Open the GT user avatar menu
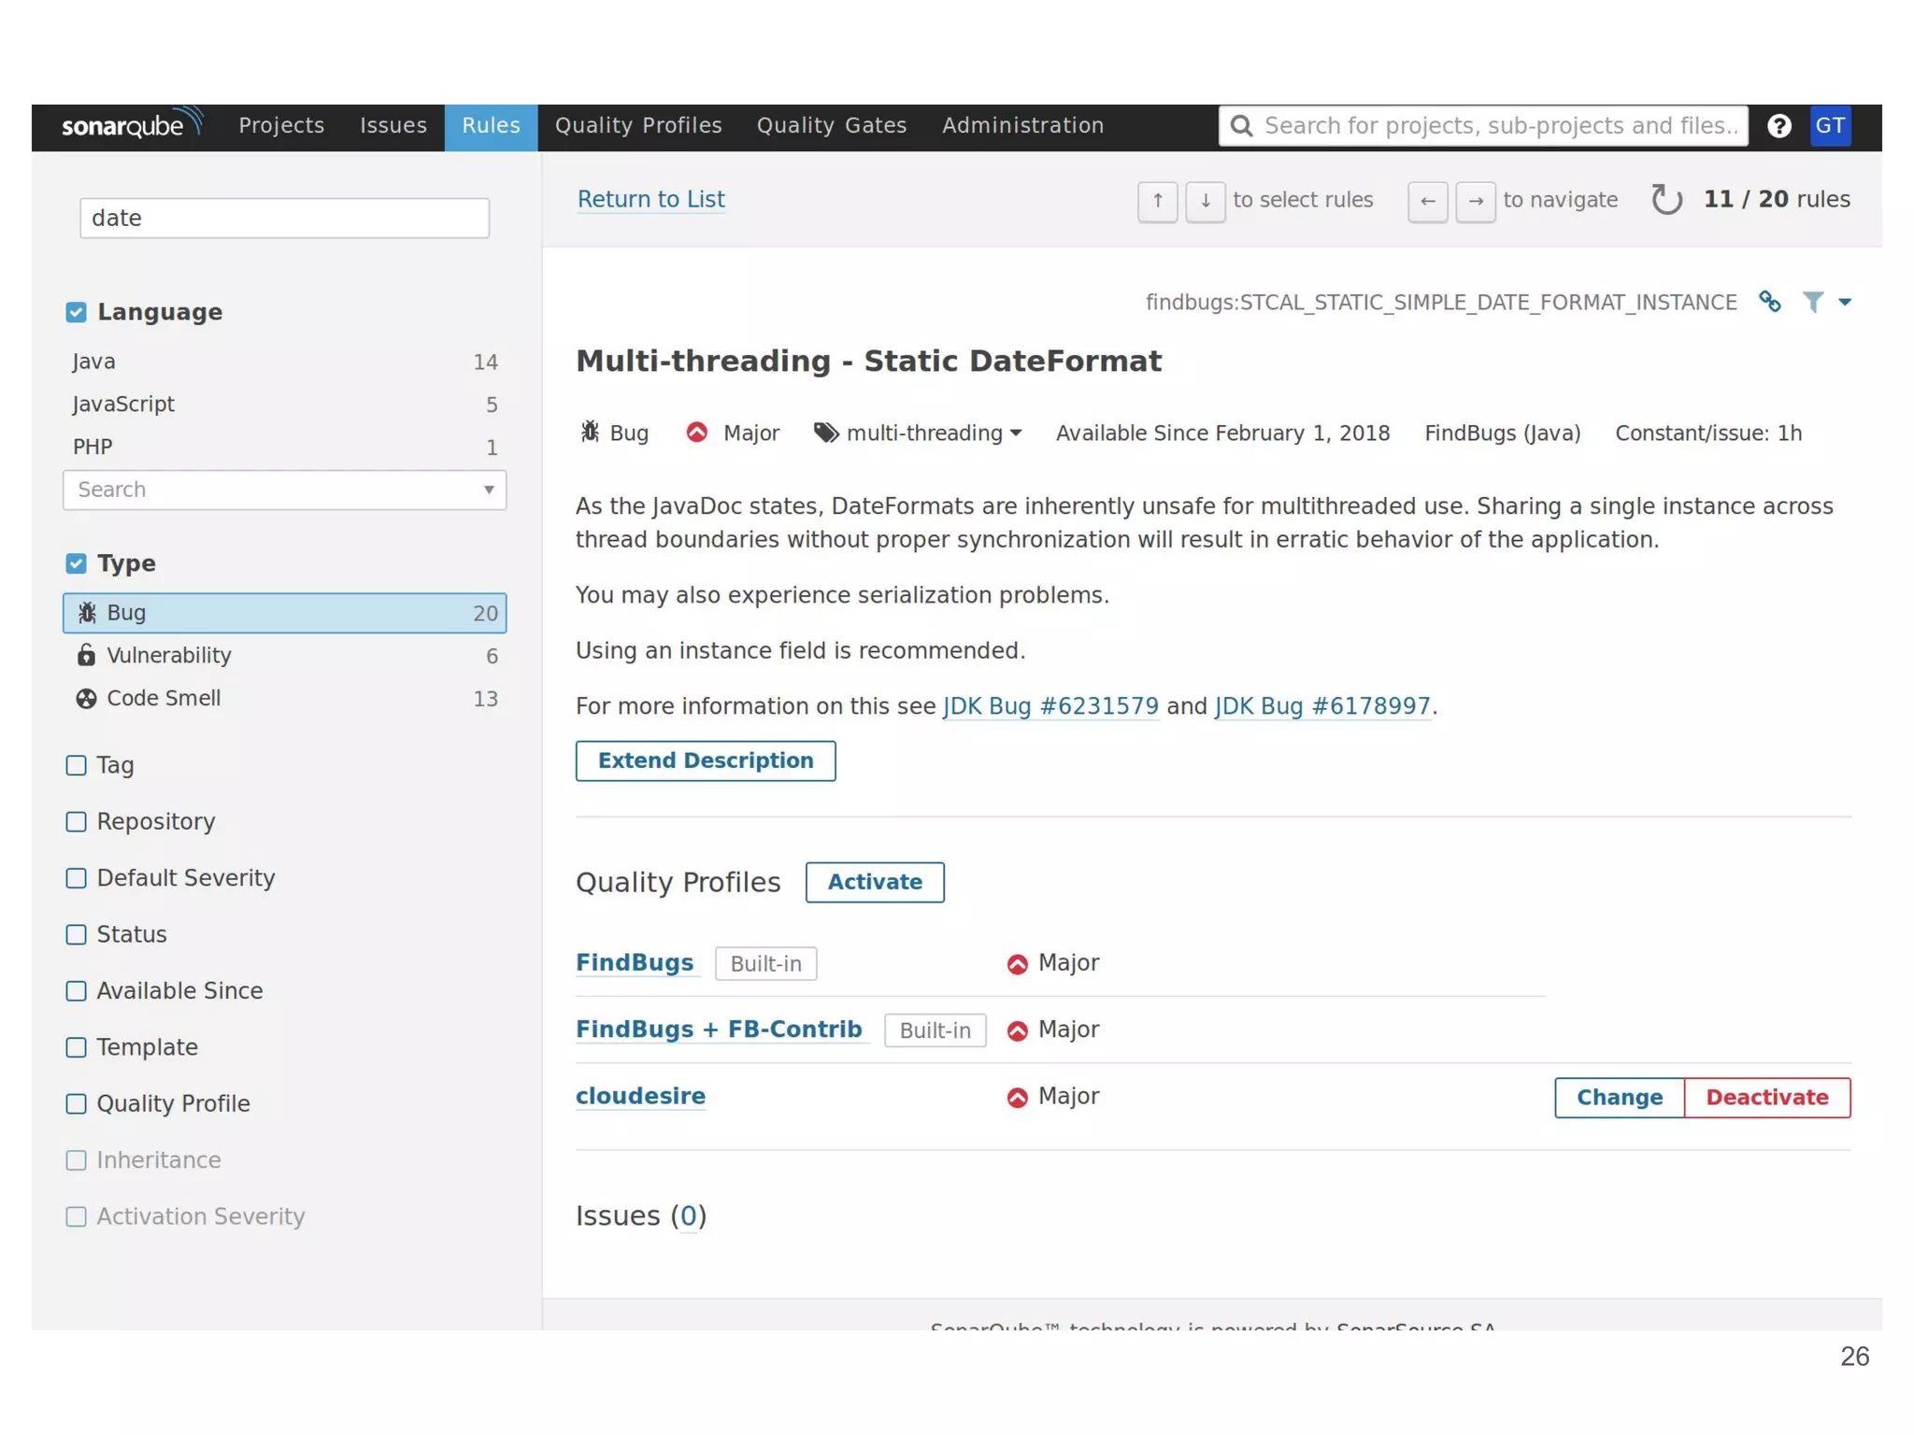Viewport: 1914px width, 1435px height. tap(1829, 126)
